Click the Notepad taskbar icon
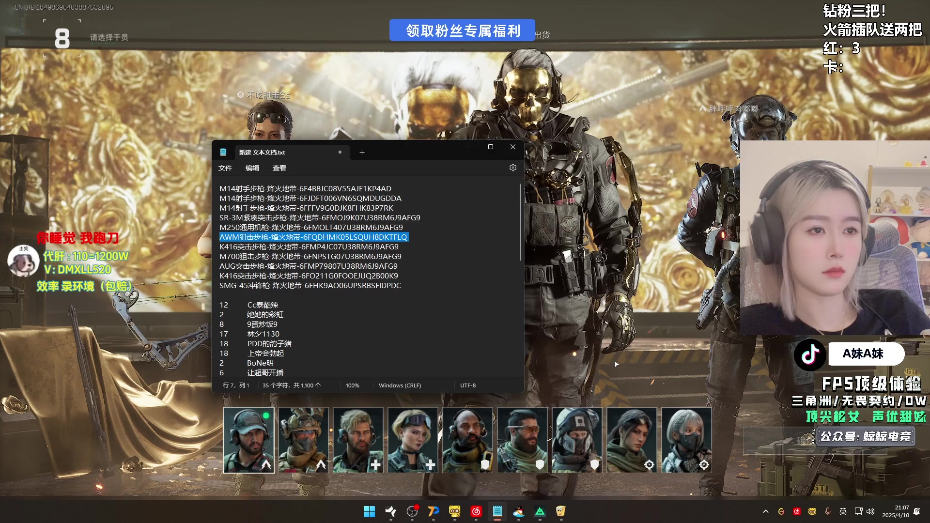The width and height of the screenshot is (930, 523). click(x=497, y=511)
